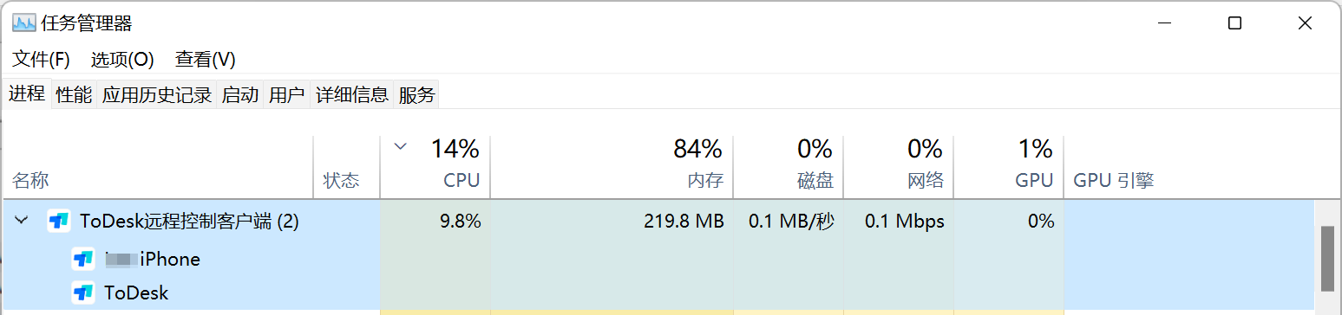The width and height of the screenshot is (1342, 315).
Task: Click the ToDesk icon beside the group row
Action: [59, 222]
